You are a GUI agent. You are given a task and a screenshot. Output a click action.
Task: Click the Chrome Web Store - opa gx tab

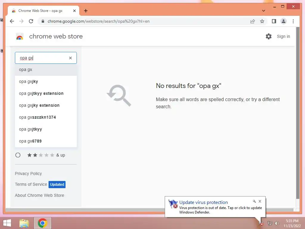point(43,11)
